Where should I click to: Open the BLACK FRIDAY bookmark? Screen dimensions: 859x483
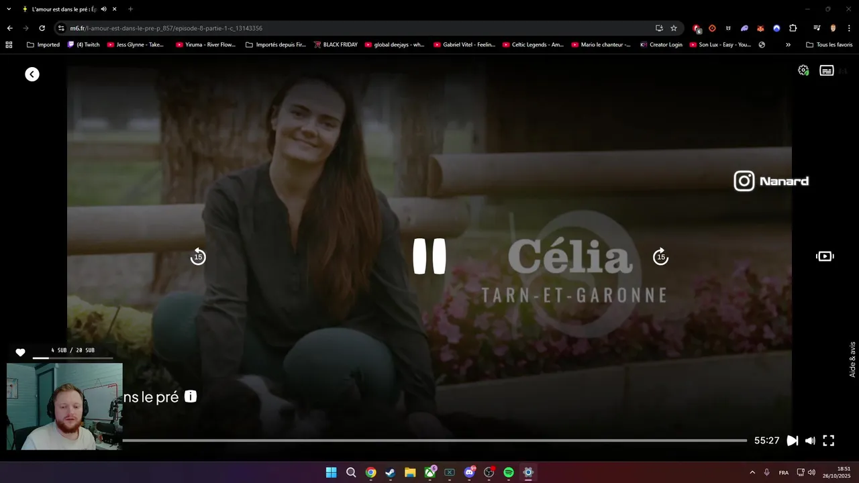336,45
